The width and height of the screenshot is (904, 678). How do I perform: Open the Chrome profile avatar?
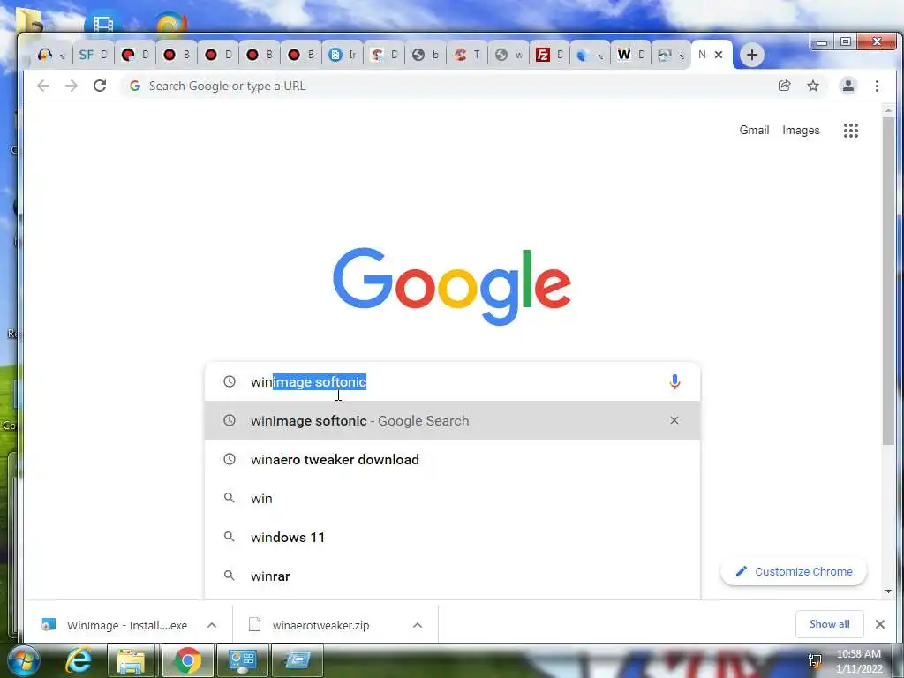[x=848, y=86]
